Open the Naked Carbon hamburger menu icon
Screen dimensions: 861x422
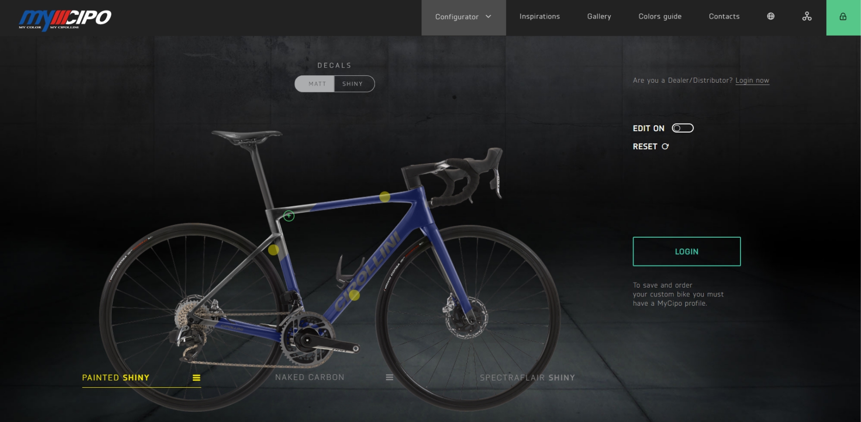[x=390, y=377]
